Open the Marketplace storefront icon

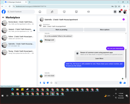click(76, 12)
